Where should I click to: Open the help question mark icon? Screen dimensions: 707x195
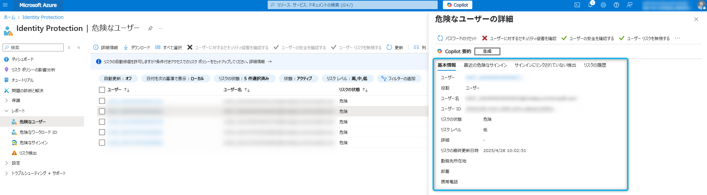pyautogui.click(x=616, y=5)
